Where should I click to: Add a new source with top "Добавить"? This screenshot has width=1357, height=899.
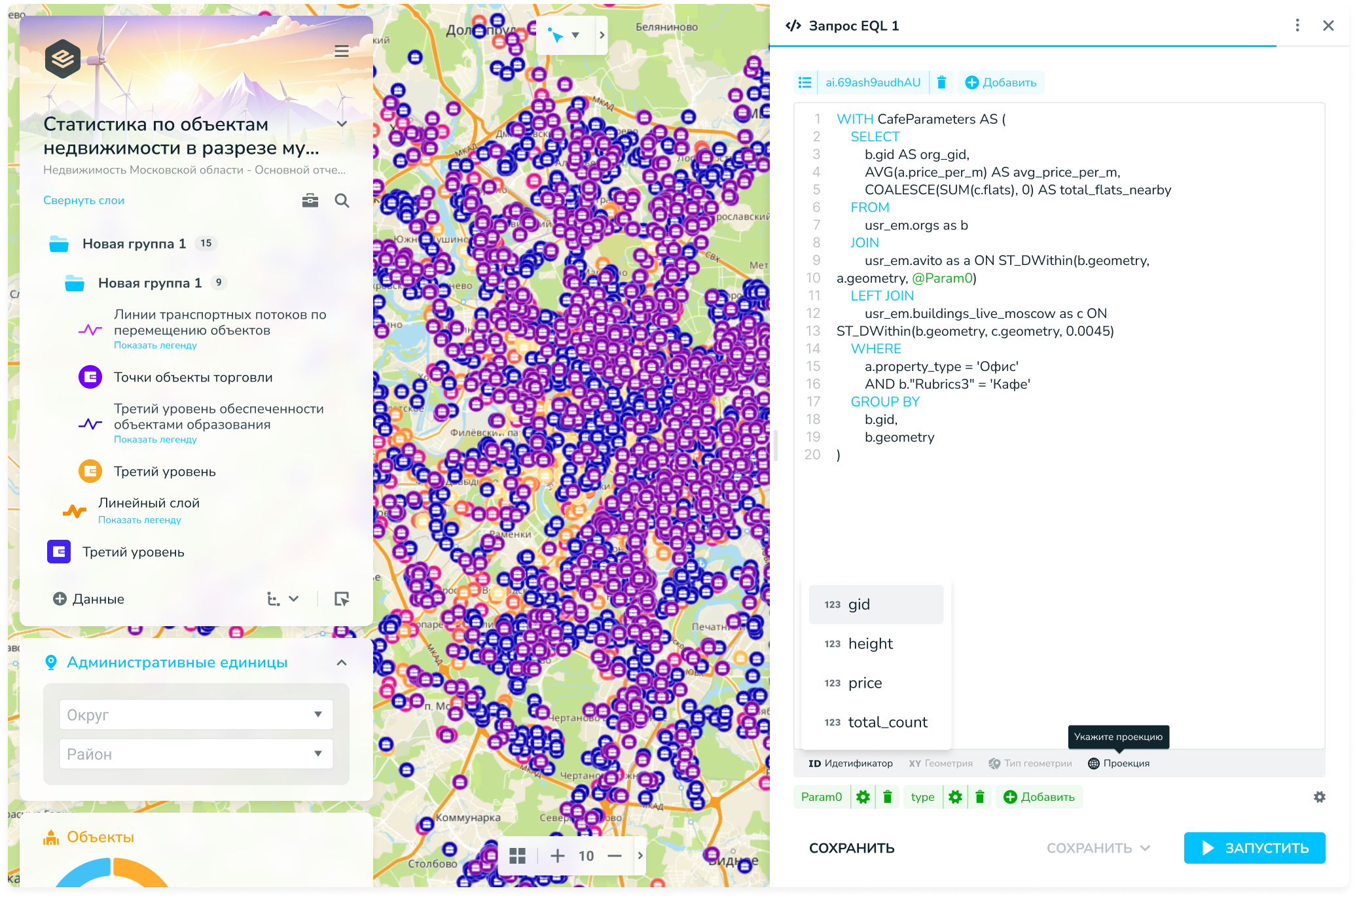(1001, 82)
